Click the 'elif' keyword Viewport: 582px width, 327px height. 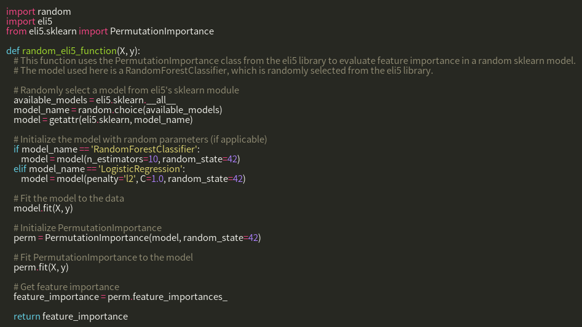[x=20, y=169]
